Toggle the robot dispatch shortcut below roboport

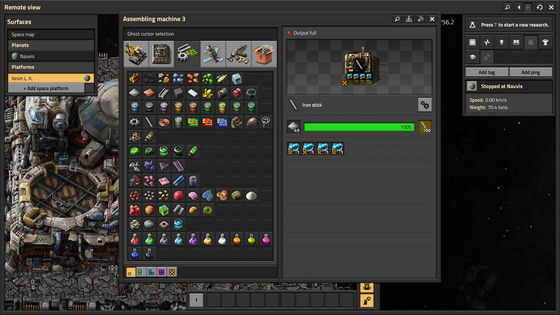367,300
